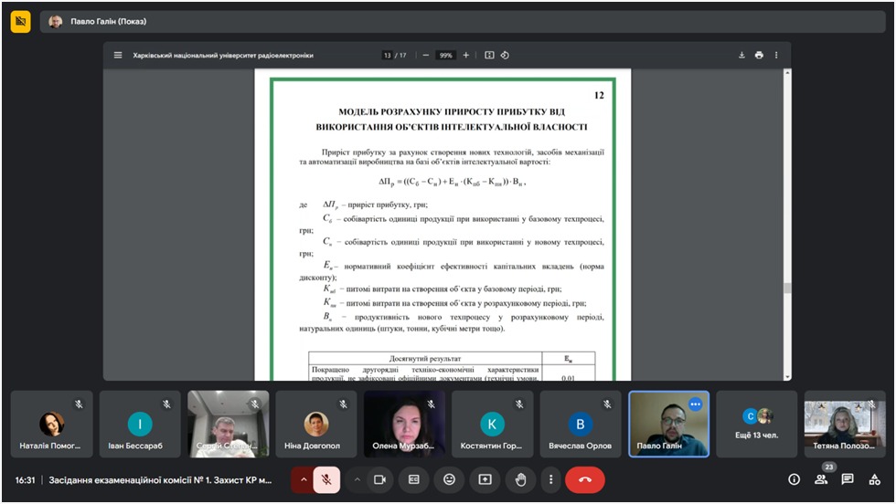The width and height of the screenshot is (896, 504).
Task: Open the "Ещё 13 чел." participants tile
Action: click(758, 425)
